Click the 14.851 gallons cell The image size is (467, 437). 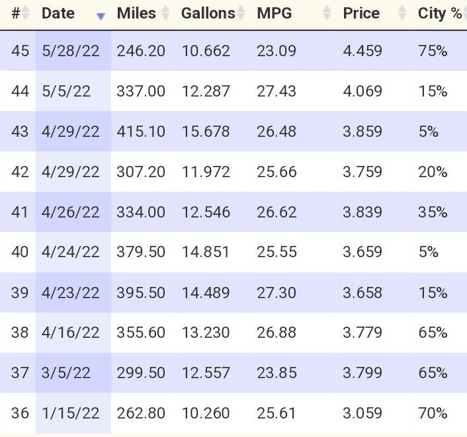tap(206, 252)
